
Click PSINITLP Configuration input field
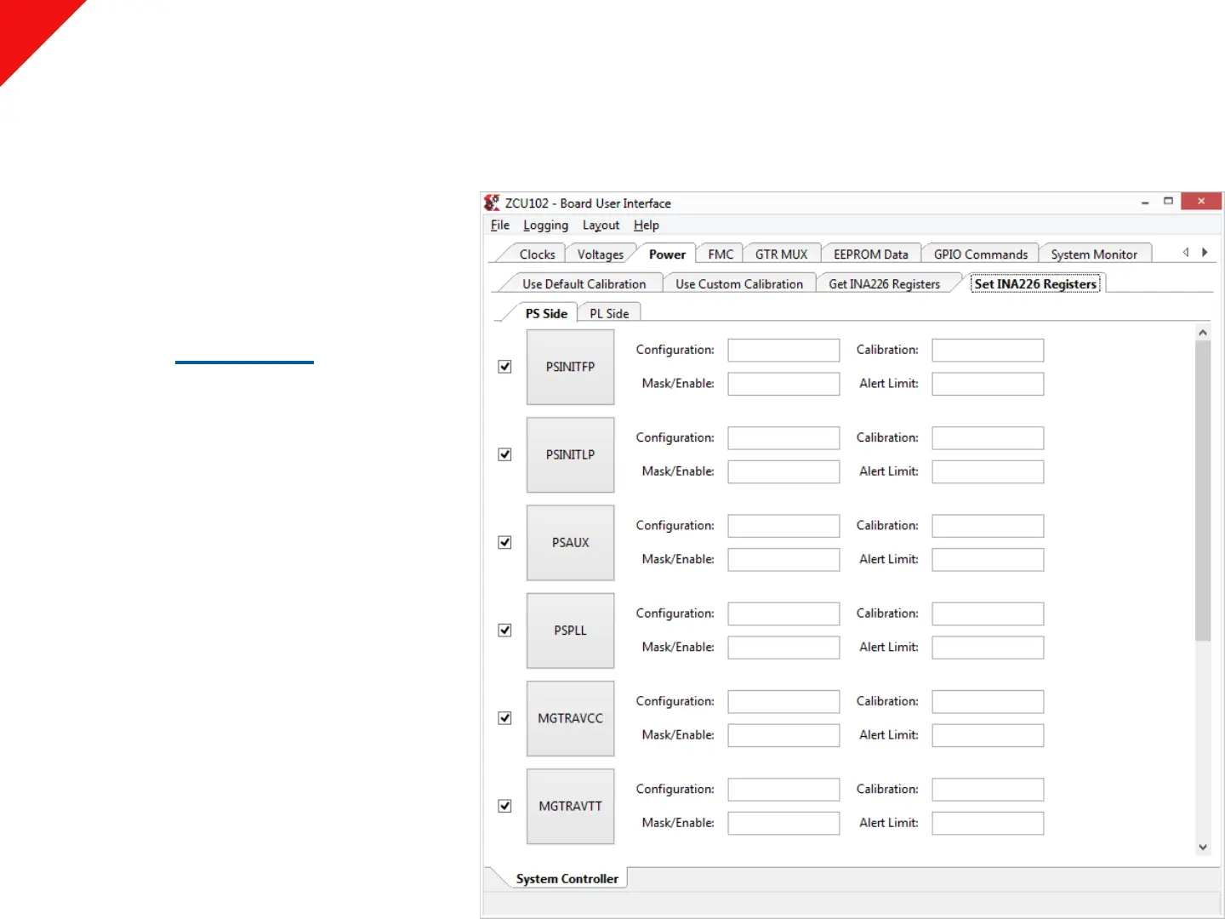(783, 437)
